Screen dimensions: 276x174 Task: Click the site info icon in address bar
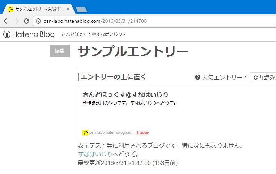click(38, 21)
